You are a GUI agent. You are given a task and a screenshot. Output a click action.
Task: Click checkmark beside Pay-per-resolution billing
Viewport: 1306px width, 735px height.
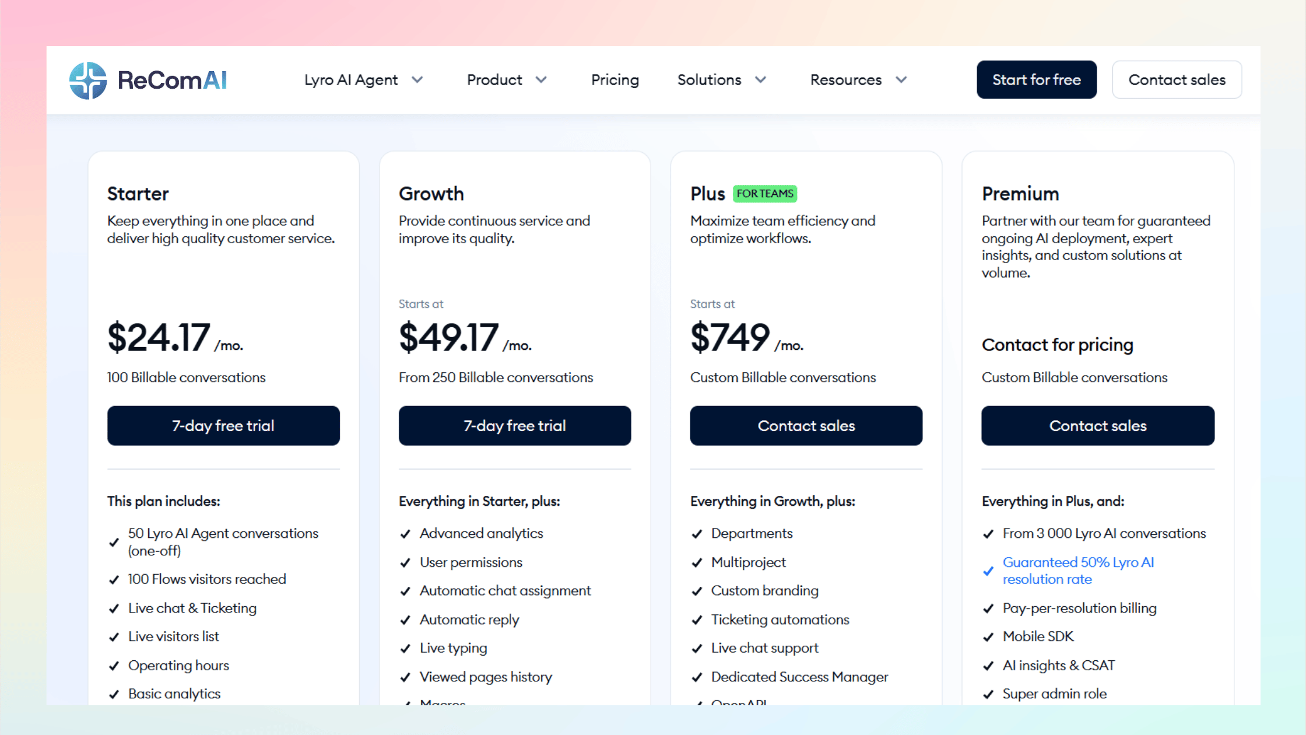click(x=989, y=608)
